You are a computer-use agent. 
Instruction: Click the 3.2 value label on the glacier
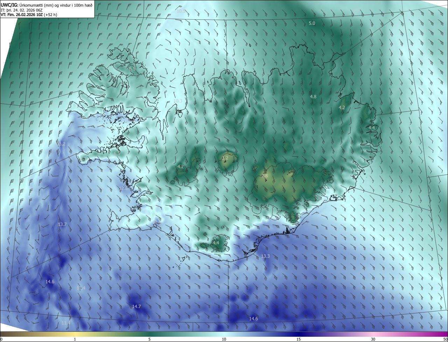[225, 158]
